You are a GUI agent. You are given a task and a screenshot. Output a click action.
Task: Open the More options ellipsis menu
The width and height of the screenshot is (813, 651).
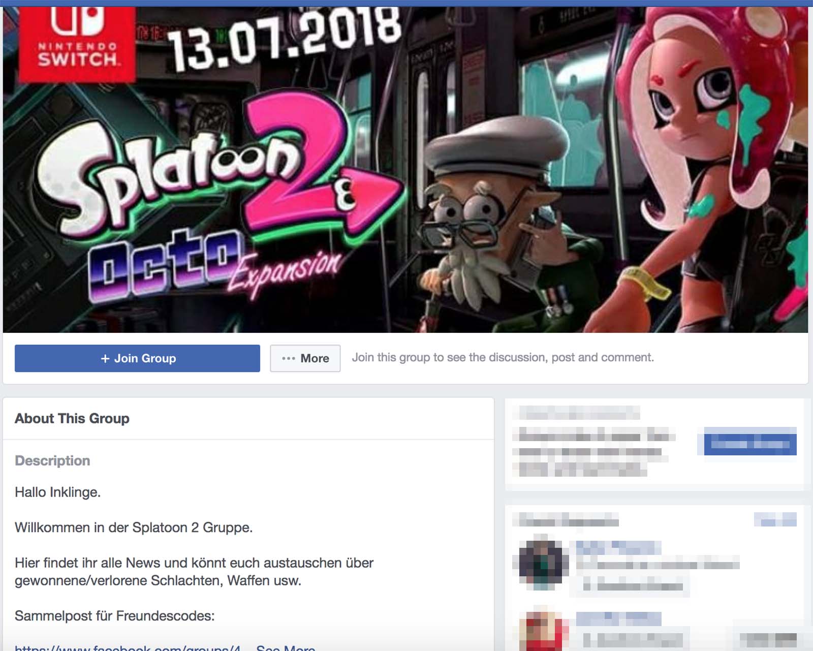tap(305, 358)
